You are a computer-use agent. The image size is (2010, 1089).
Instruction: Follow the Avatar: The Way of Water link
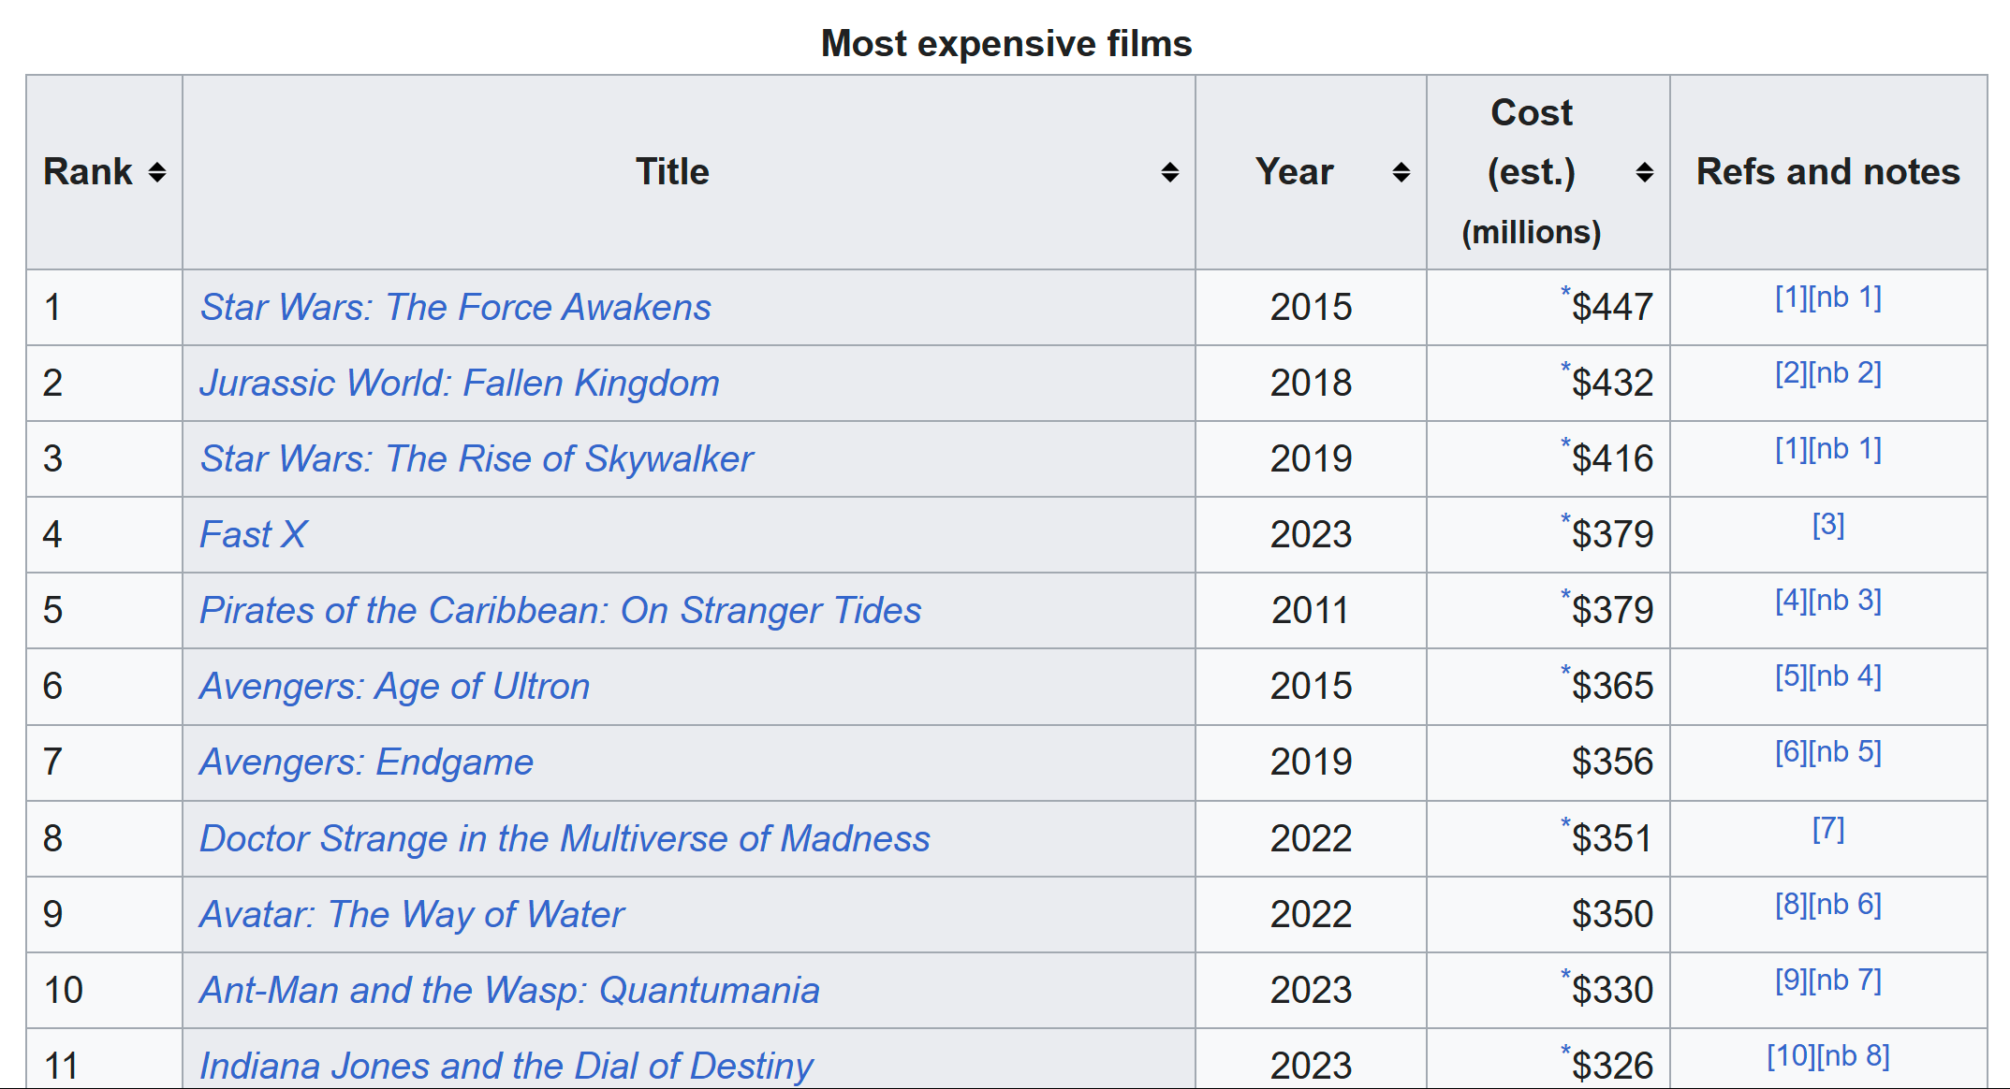pyautogui.click(x=411, y=915)
